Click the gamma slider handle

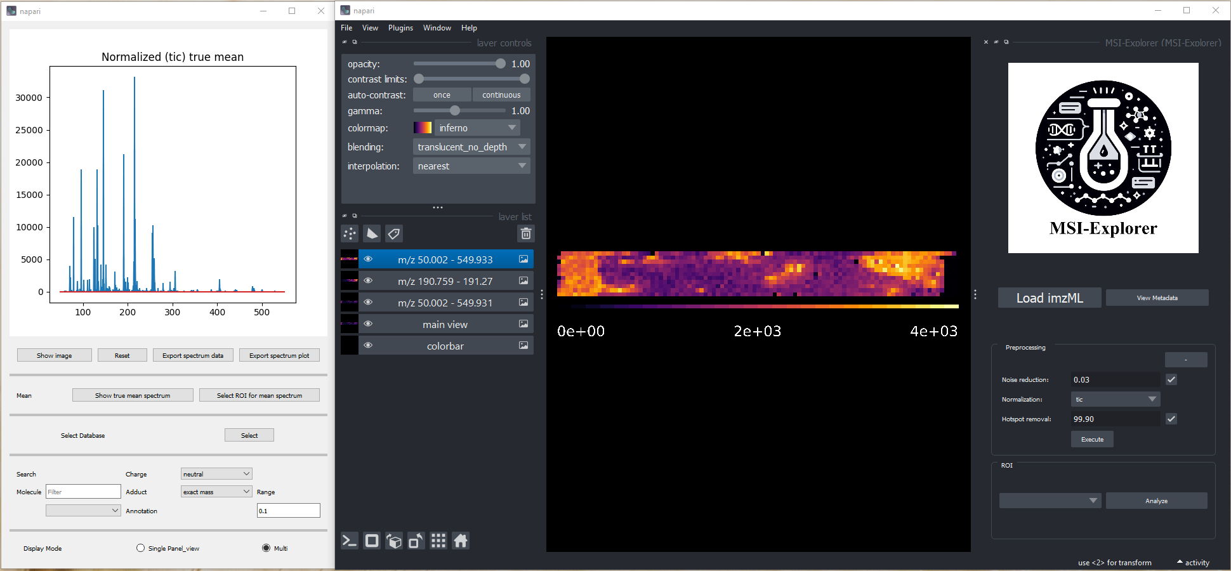[455, 111]
